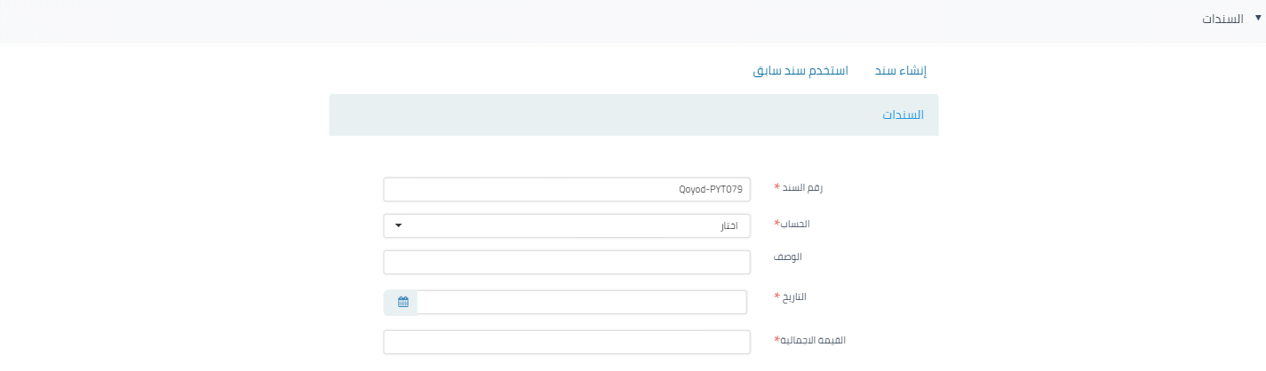This screenshot has height=371, width=1266.
Task: Click the القيمة الاجمالية field label
Action: click(812, 339)
